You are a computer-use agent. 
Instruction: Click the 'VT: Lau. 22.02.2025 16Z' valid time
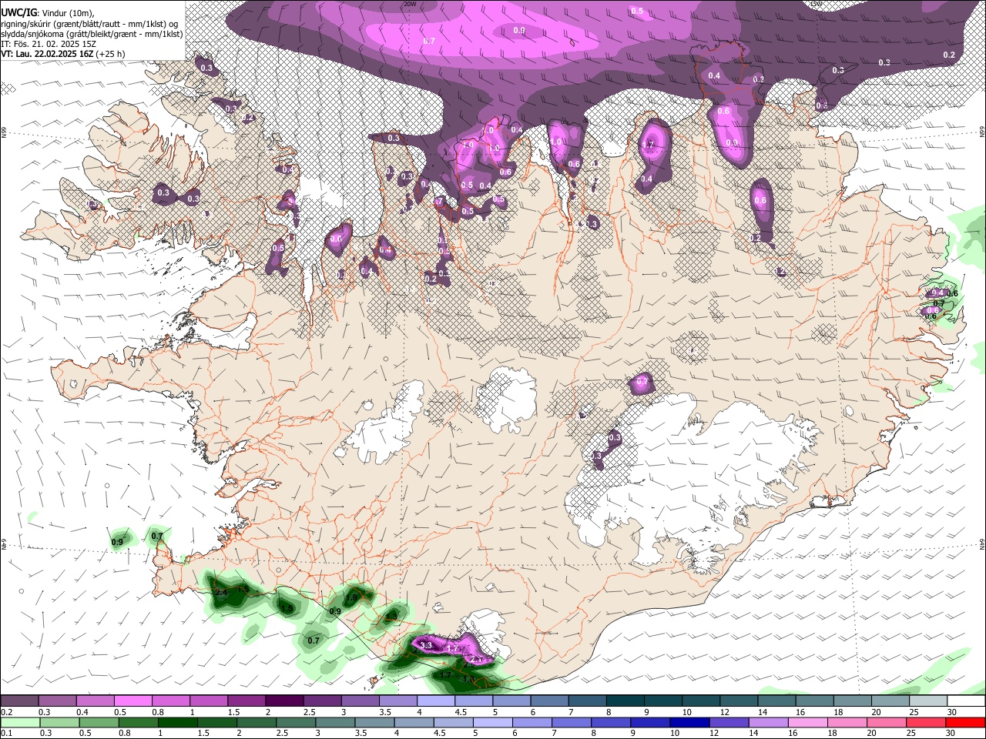point(47,54)
